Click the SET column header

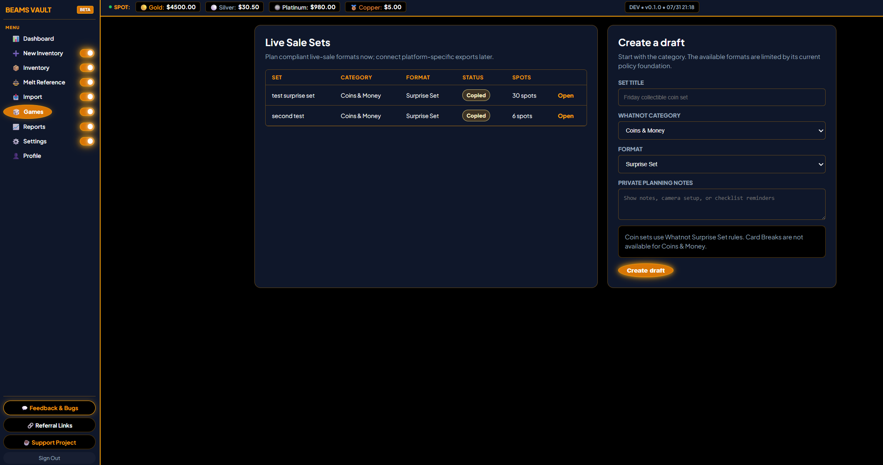coord(277,77)
